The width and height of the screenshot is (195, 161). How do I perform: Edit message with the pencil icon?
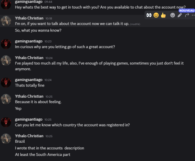tap(180, 15)
